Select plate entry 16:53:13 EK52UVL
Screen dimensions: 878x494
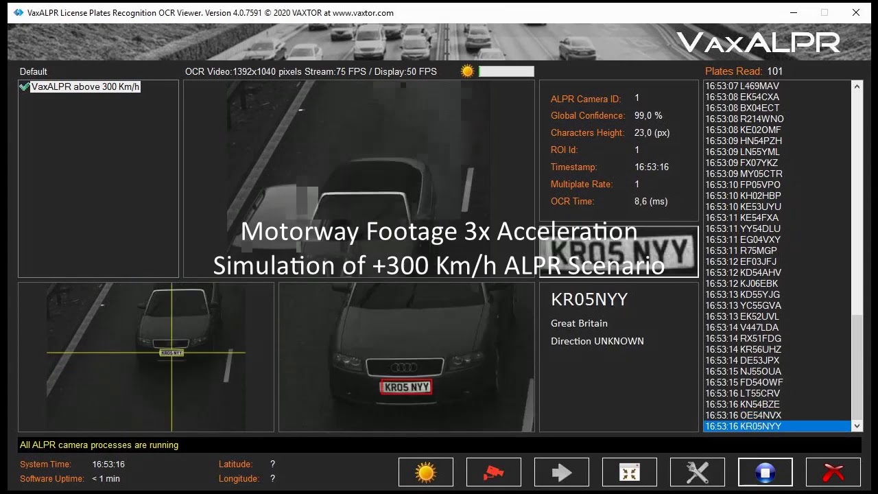click(x=778, y=316)
